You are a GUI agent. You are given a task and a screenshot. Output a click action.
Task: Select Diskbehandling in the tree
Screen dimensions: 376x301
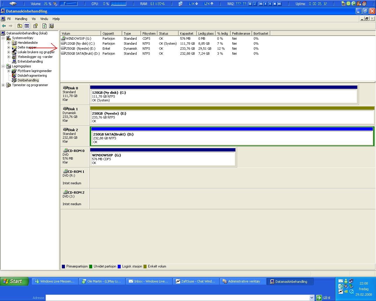coord(28,80)
